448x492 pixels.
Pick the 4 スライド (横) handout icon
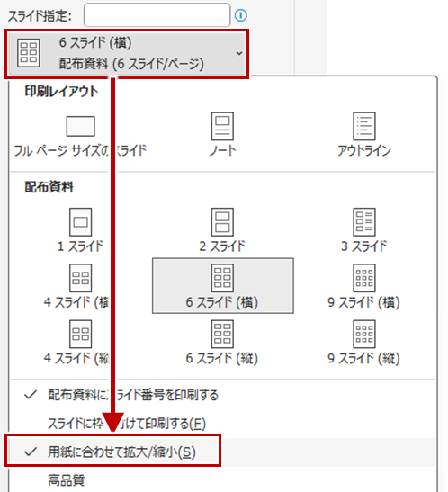pyautogui.click(x=81, y=278)
